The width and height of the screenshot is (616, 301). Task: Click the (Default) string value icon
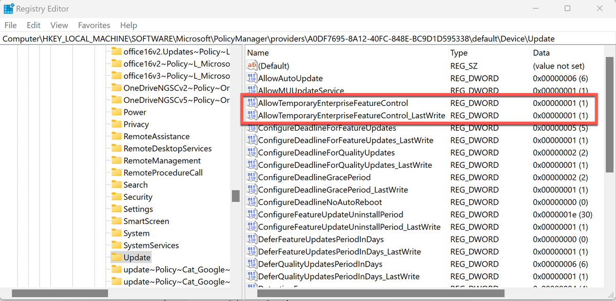tap(252, 66)
